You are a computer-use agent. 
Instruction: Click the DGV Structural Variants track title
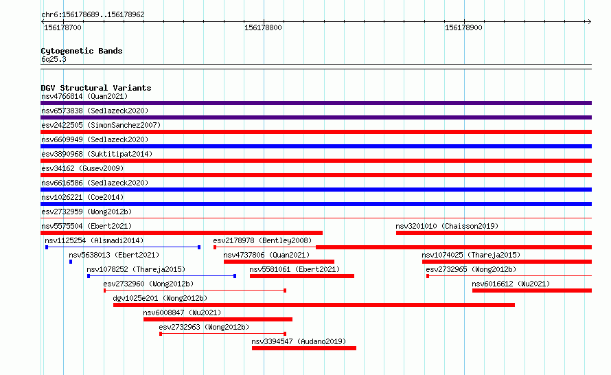(96, 88)
